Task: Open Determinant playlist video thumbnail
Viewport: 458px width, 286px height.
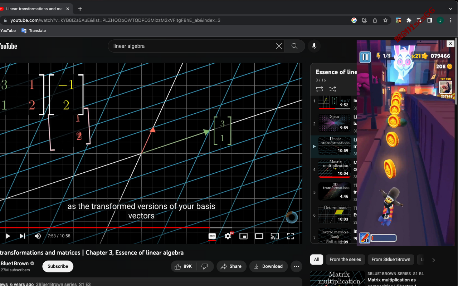Action: coord(335,214)
